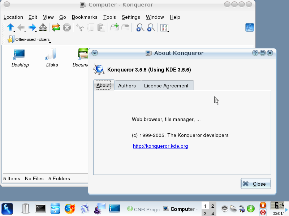
Task: Switch to the License Agreement tab
Action: coord(167,86)
